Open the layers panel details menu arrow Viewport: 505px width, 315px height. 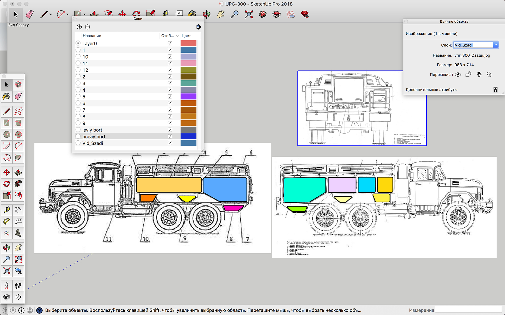point(199,27)
